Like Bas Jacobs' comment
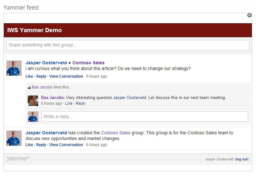The image size is (256, 176). coord(69,103)
